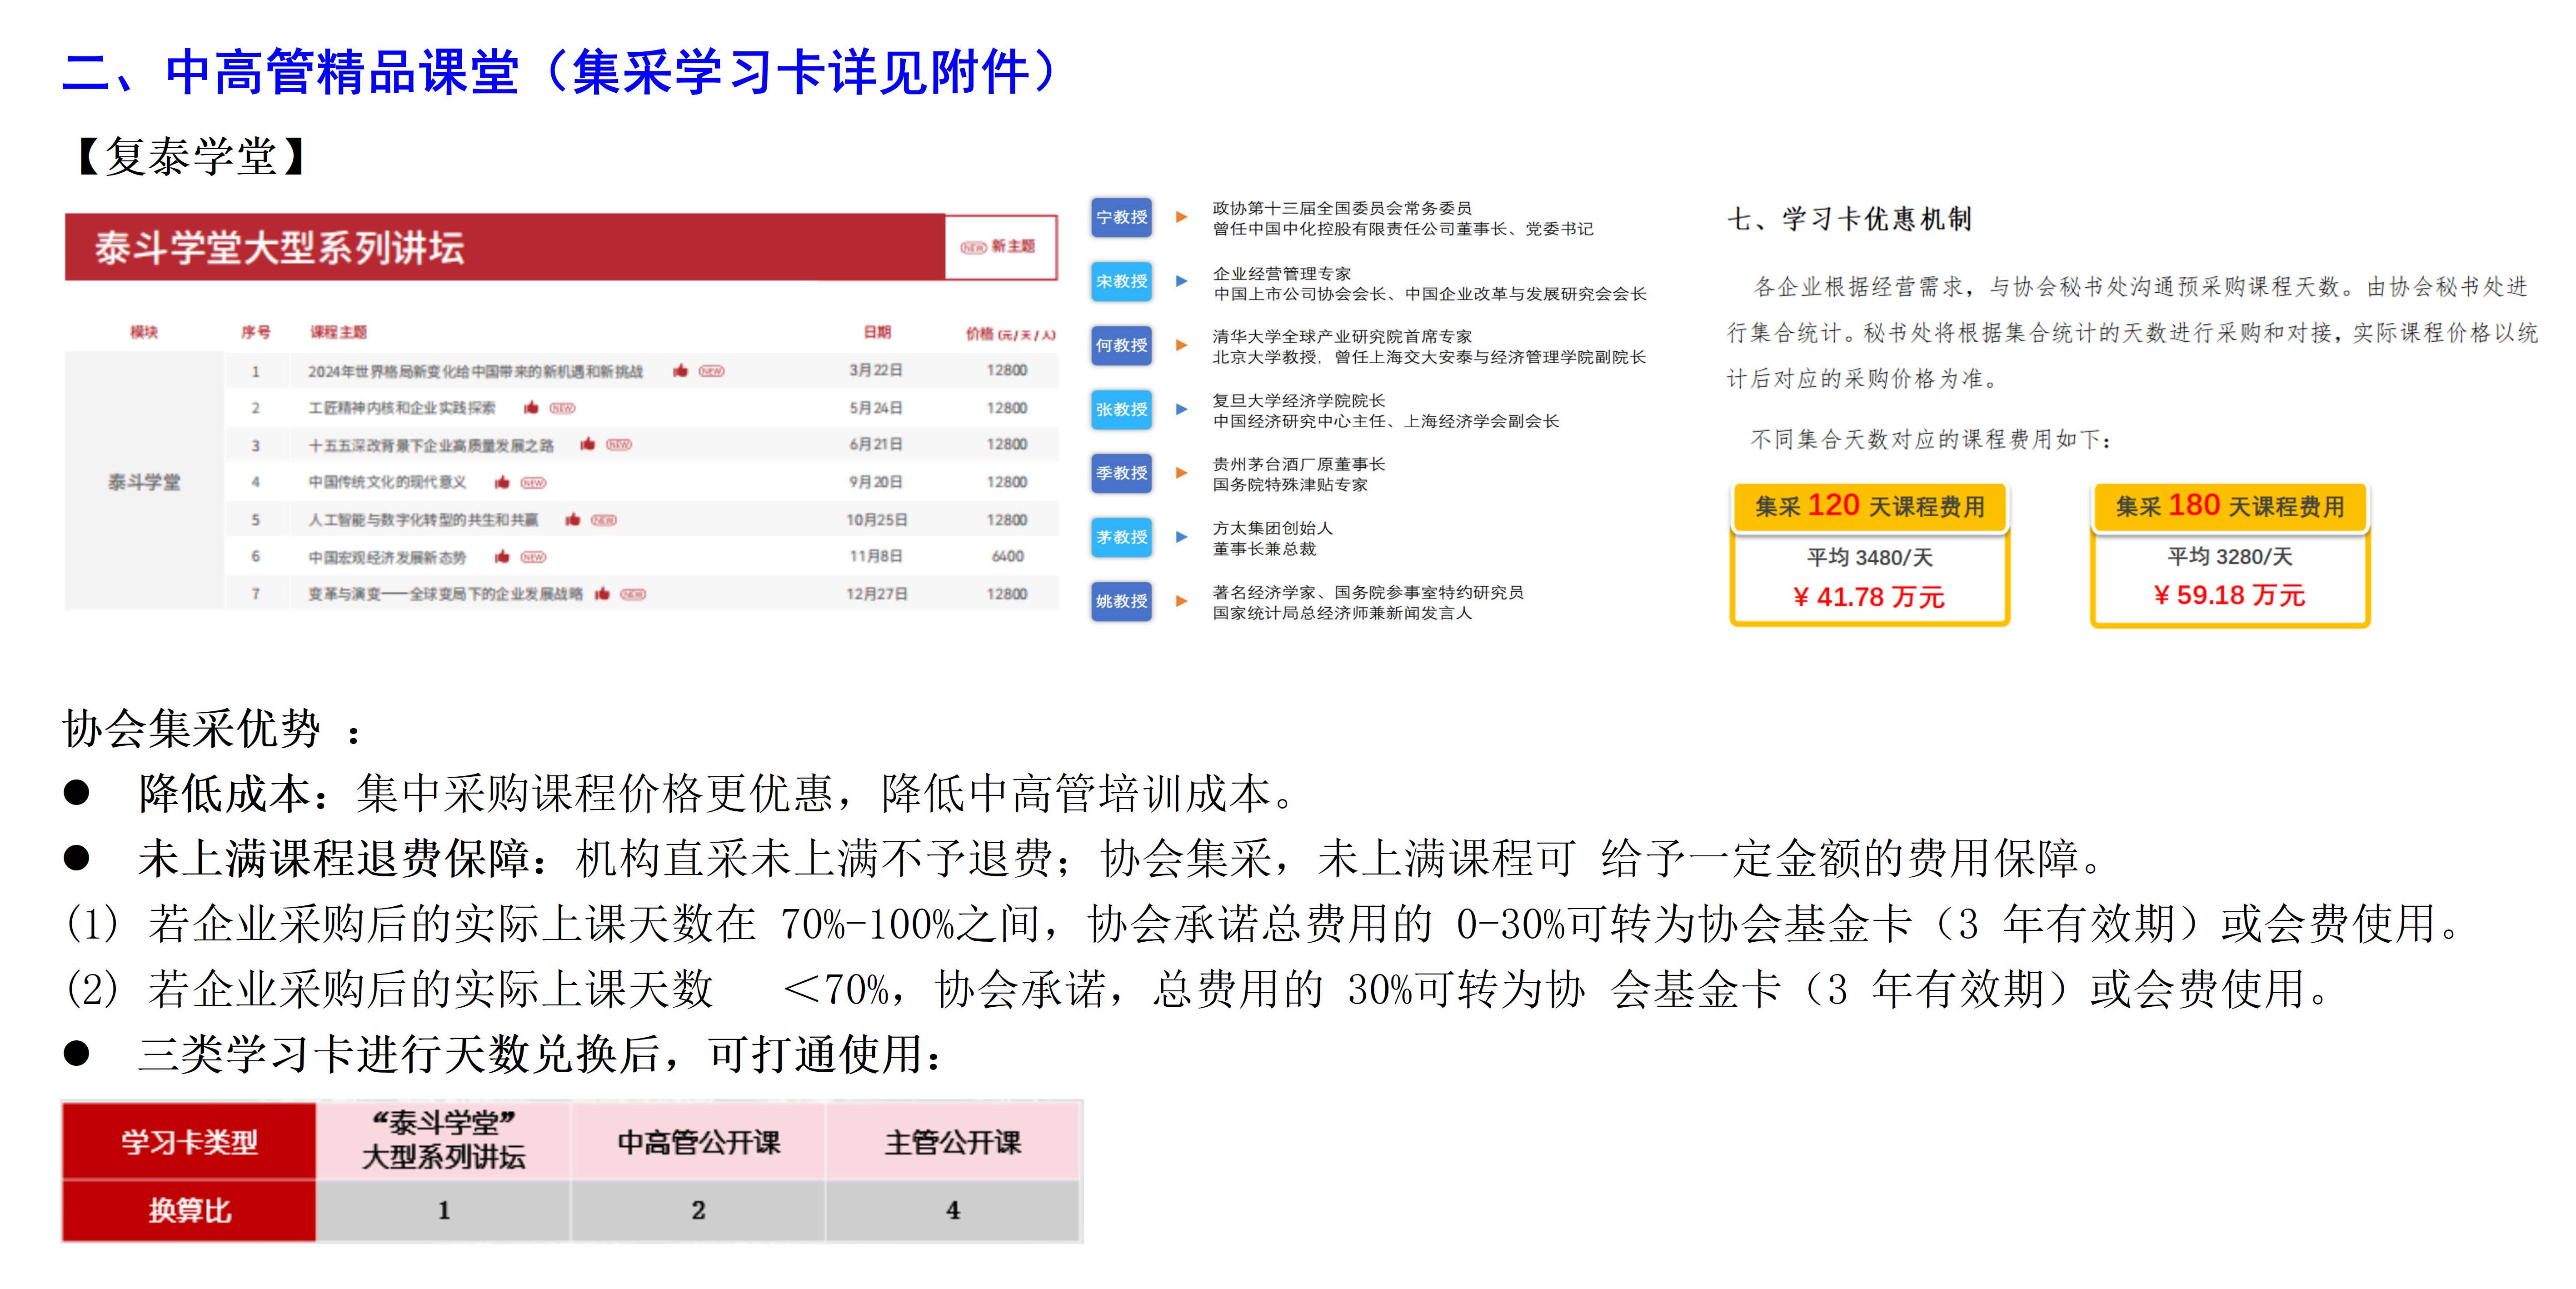Click the 序号 column header

[x=256, y=332]
